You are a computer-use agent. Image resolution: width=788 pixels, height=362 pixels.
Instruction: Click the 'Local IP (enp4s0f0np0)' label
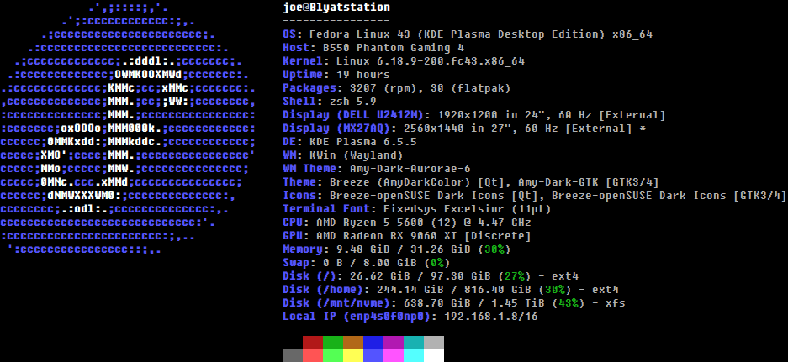(x=357, y=317)
